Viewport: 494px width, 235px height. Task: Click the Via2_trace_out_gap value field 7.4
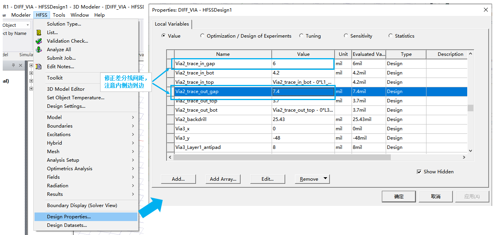pos(303,92)
